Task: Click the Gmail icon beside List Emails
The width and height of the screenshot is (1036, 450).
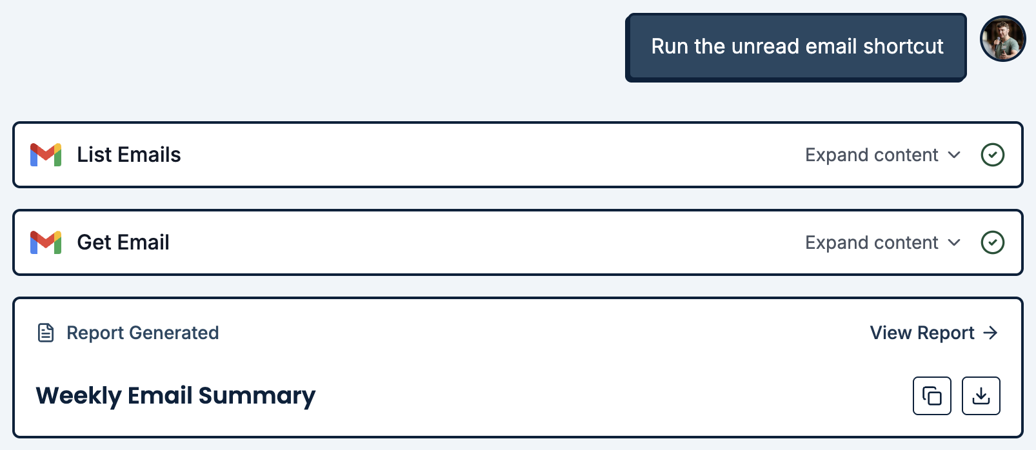Action: tap(46, 154)
